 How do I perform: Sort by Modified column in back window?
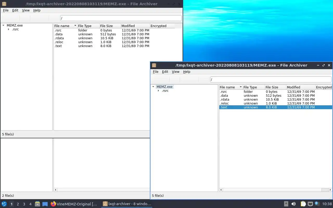pyautogui.click(x=135, y=26)
